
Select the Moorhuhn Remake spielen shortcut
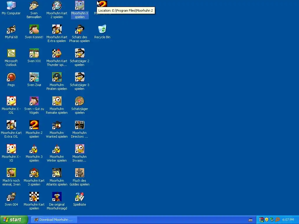(57, 101)
